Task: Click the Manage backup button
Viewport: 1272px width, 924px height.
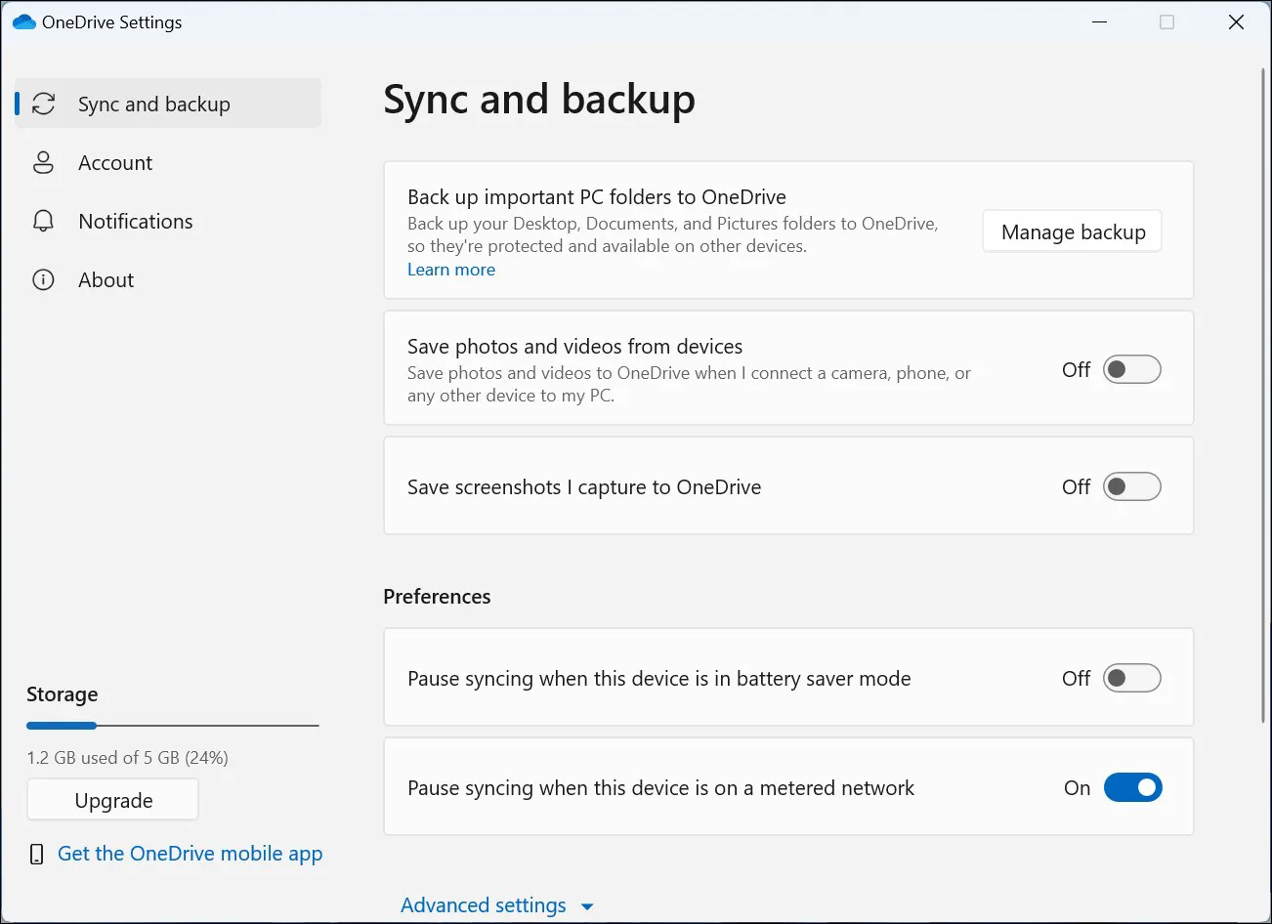Action: coord(1072,231)
